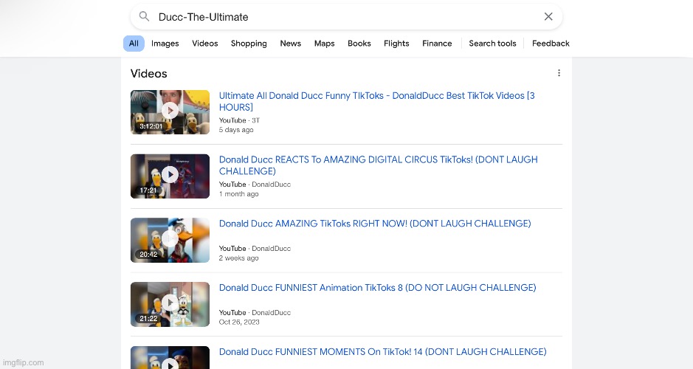Screen dimensions: 693x369
Task: Click into the Ducc-The-Ultimate search field
Action: [x=347, y=17]
